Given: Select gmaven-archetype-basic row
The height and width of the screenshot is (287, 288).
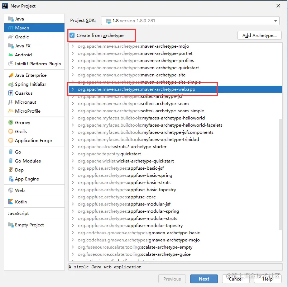Looking at the screenshot, I should click(x=176, y=233).
